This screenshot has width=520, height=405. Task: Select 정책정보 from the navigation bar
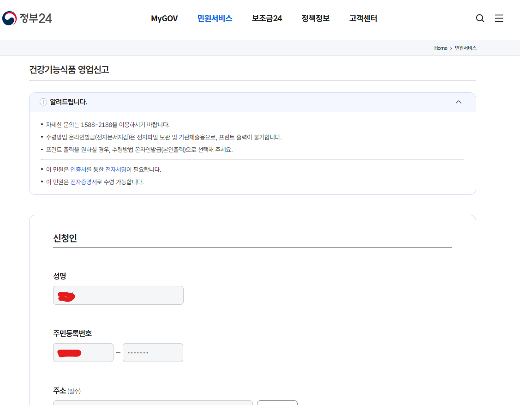point(315,18)
